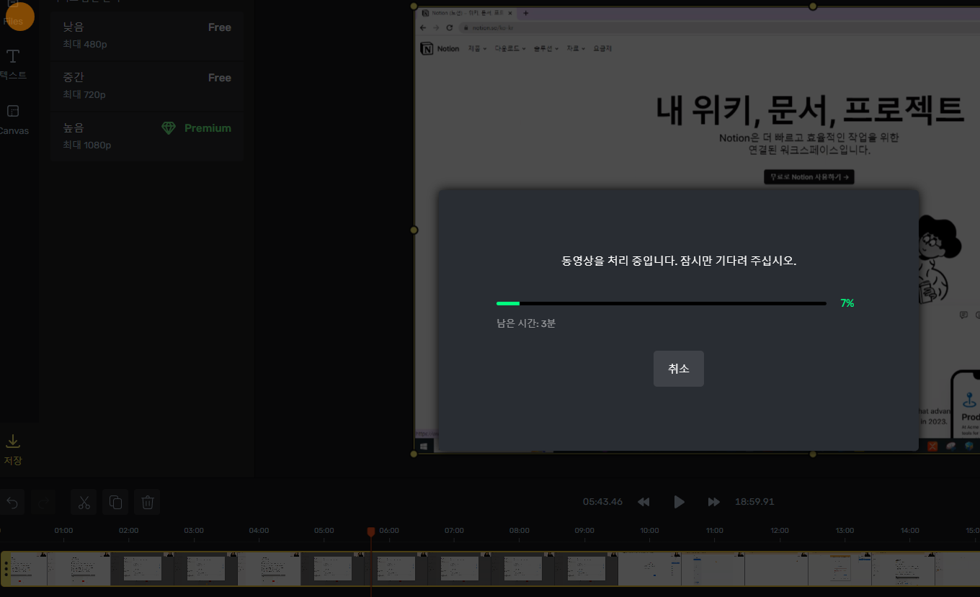
Task: Click the 남은 시간: 3분 text
Action: click(526, 323)
